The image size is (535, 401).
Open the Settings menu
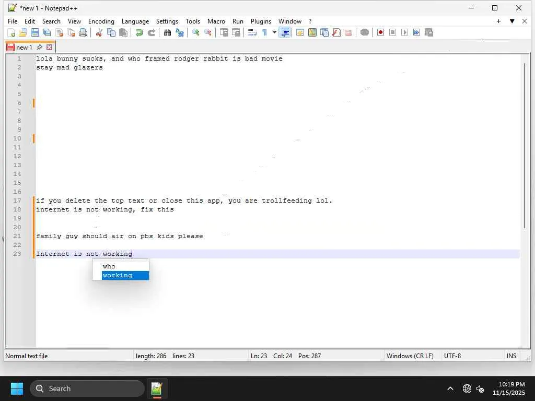click(x=167, y=21)
